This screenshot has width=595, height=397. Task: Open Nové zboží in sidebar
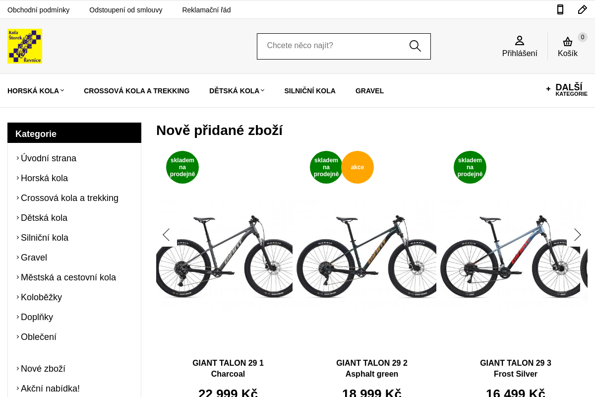click(43, 369)
